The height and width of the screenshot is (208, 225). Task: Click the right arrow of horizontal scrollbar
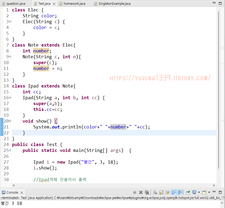tap(214, 185)
